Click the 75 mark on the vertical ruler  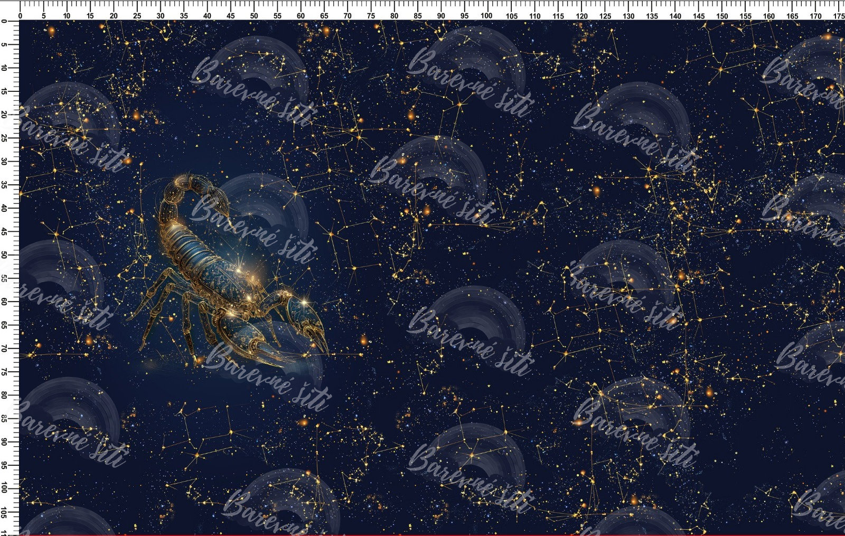[x=4, y=372]
